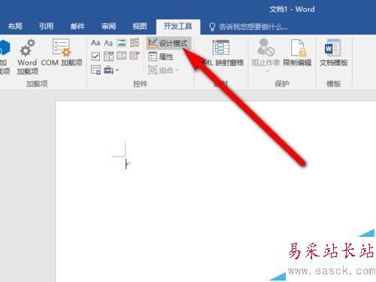The width and height of the screenshot is (376, 282).
Task: Insert a building block gallery control
Action: point(135,43)
